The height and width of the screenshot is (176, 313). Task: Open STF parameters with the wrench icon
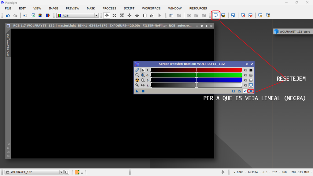click(137, 85)
